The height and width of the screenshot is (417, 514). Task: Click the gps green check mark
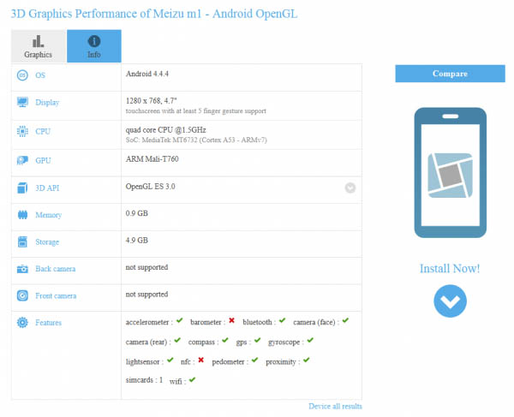click(257, 340)
